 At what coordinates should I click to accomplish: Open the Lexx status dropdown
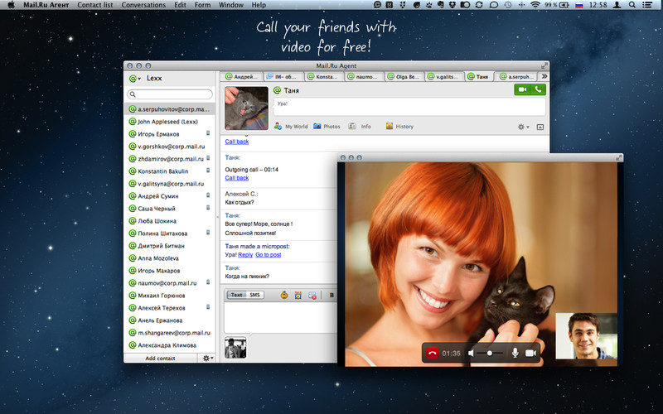135,79
